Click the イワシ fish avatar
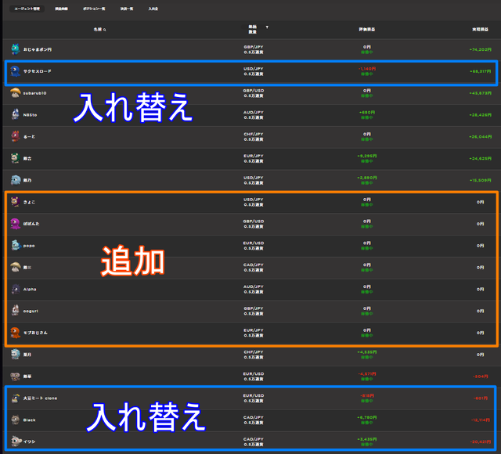Viewport: 501px width, 454px height. coord(16,441)
